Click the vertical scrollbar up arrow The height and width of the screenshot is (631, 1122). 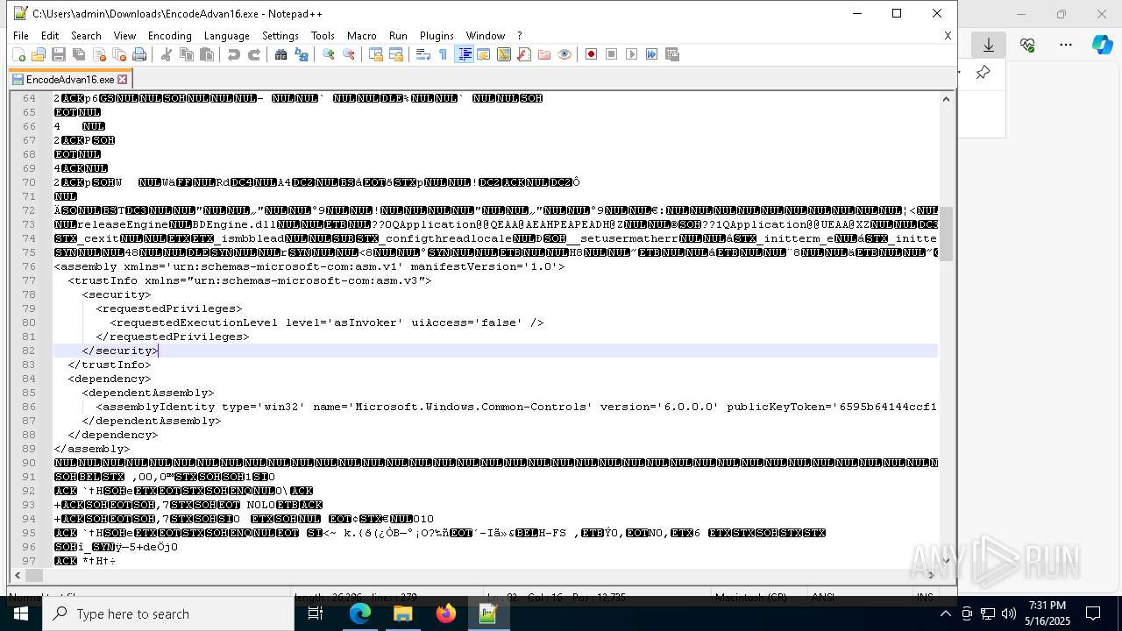(946, 99)
